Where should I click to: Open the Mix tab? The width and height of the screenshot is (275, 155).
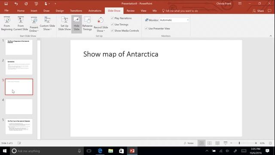155,11
